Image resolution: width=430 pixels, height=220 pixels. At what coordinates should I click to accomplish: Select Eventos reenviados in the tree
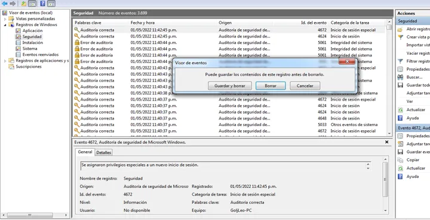[41, 55]
